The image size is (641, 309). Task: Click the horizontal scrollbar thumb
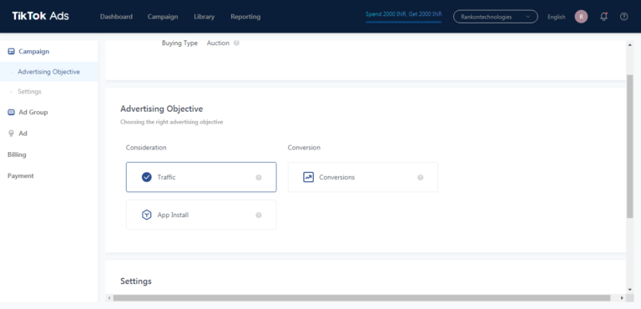coord(361,298)
